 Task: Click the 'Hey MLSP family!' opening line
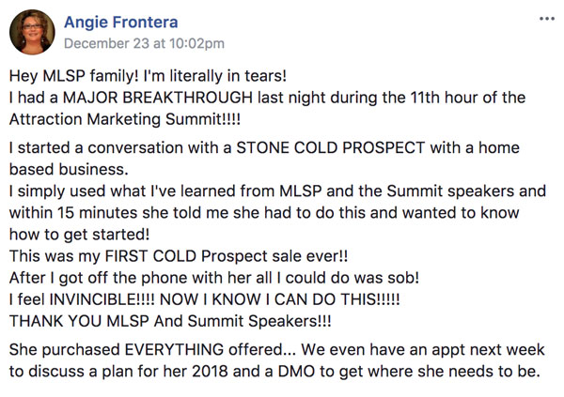[x=148, y=76]
